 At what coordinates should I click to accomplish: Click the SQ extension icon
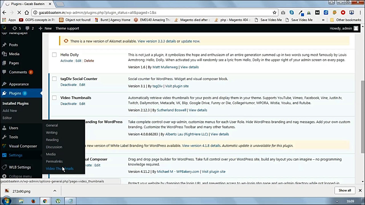334,13
